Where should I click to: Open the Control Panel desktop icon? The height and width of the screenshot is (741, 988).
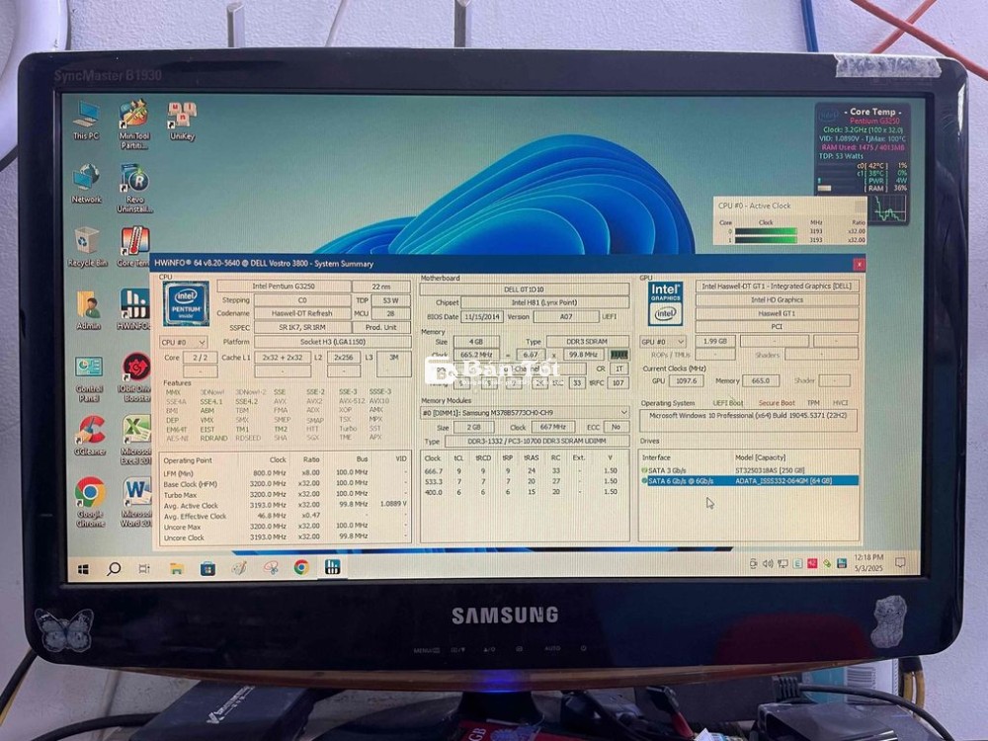pos(89,378)
